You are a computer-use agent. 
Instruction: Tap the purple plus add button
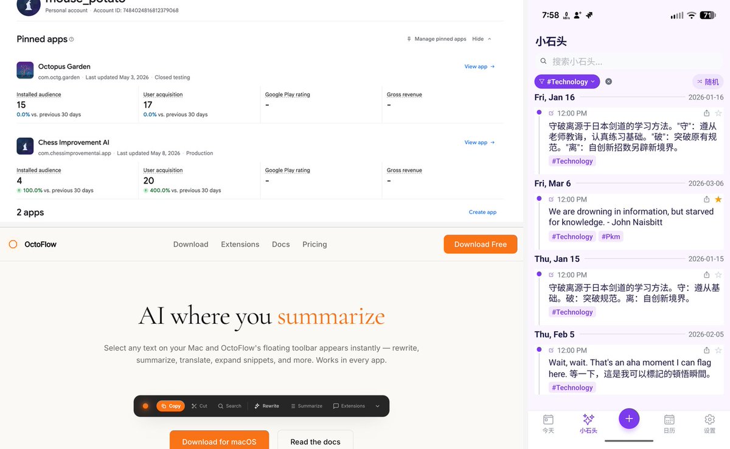(x=629, y=419)
